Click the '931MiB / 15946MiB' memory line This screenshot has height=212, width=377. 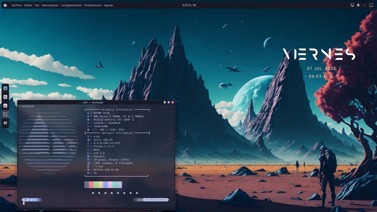pos(107,123)
